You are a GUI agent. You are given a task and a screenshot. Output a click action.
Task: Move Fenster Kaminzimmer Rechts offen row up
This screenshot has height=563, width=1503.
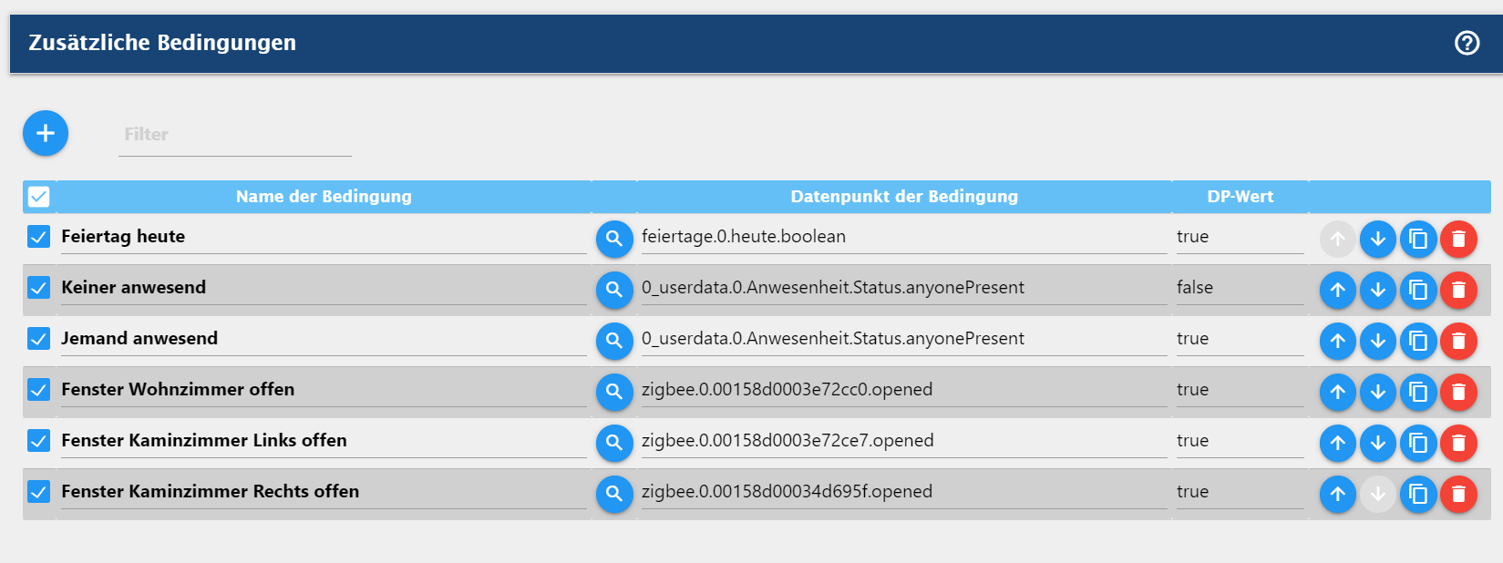1337,494
